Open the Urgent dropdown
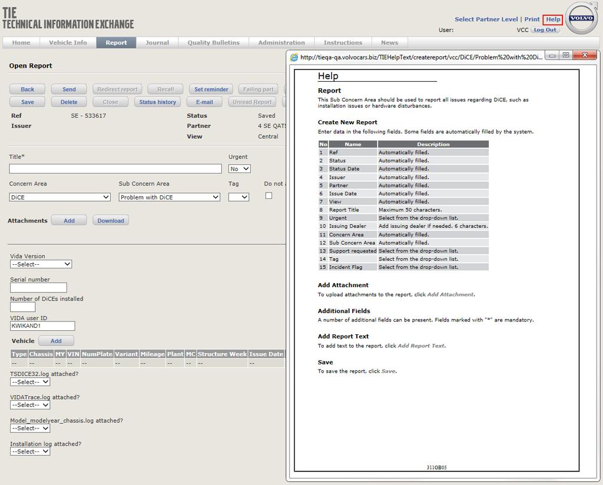 [240, 169]
